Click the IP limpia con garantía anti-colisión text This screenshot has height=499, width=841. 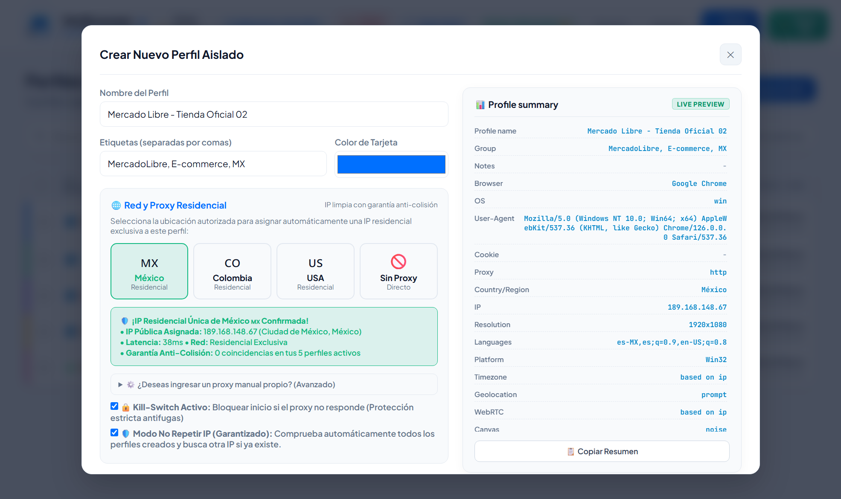pos(381,205)
